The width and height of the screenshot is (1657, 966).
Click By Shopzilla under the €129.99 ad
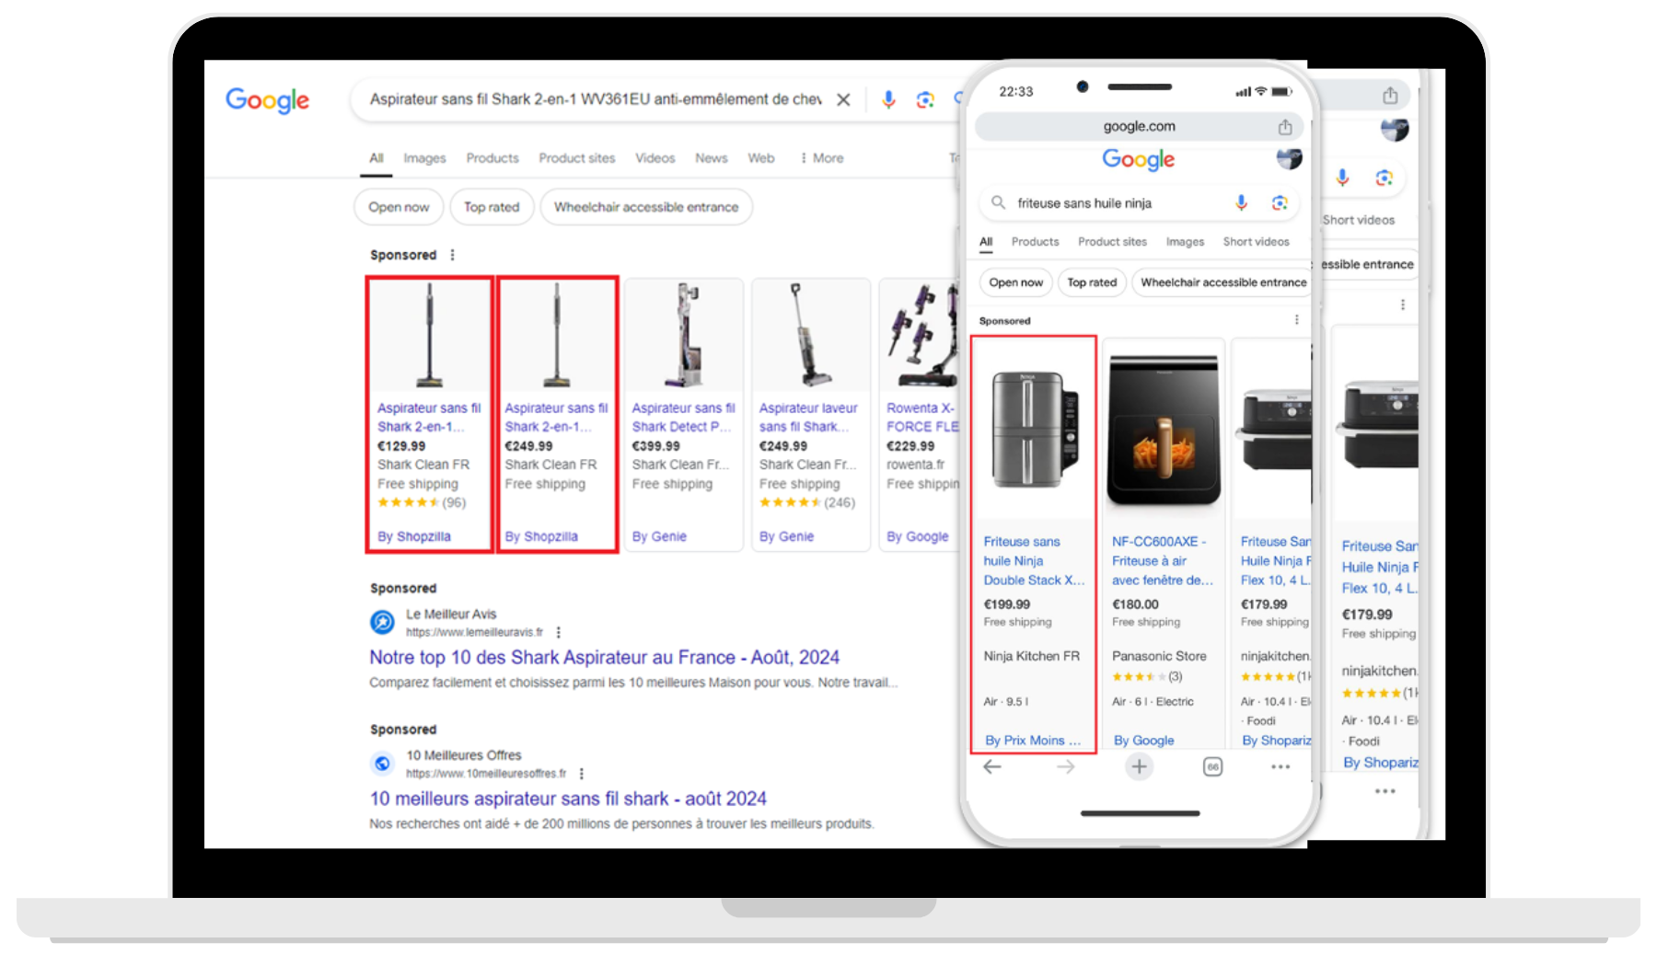click(414, 536)
